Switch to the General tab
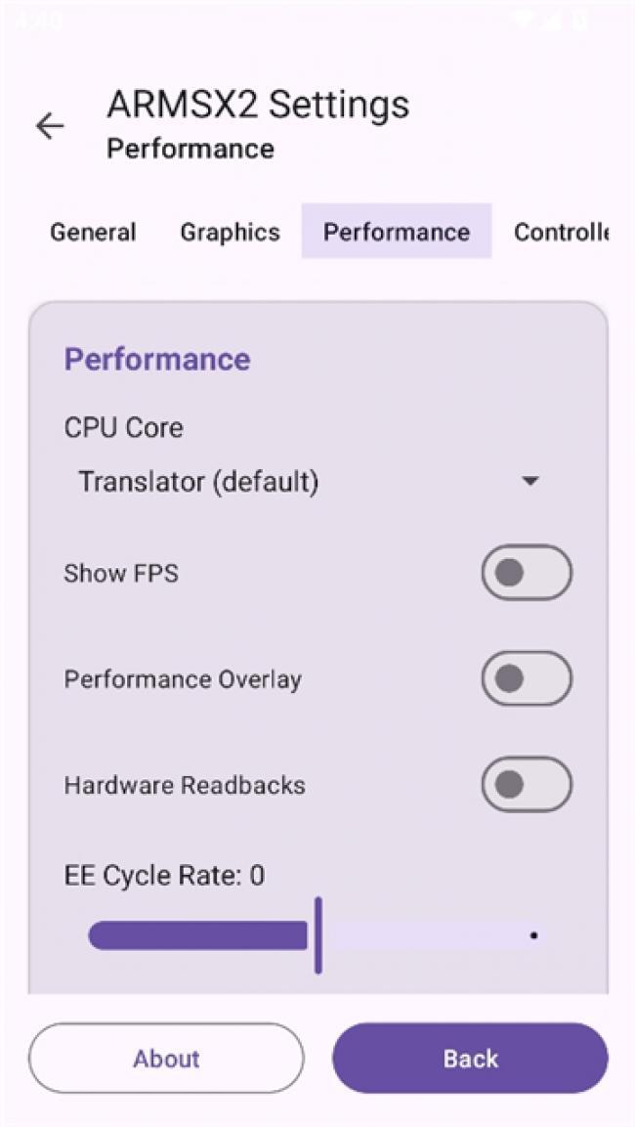The height and width of the screenshot is (1127, 635). click(x=93, y=232)
